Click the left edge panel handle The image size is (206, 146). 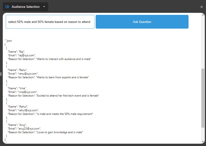tap(1, 74)
